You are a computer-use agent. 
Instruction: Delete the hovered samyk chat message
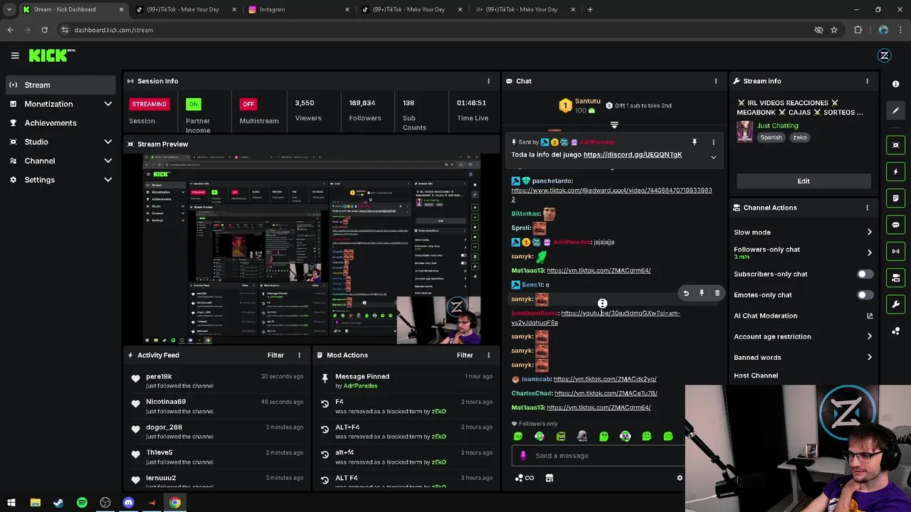717,293
